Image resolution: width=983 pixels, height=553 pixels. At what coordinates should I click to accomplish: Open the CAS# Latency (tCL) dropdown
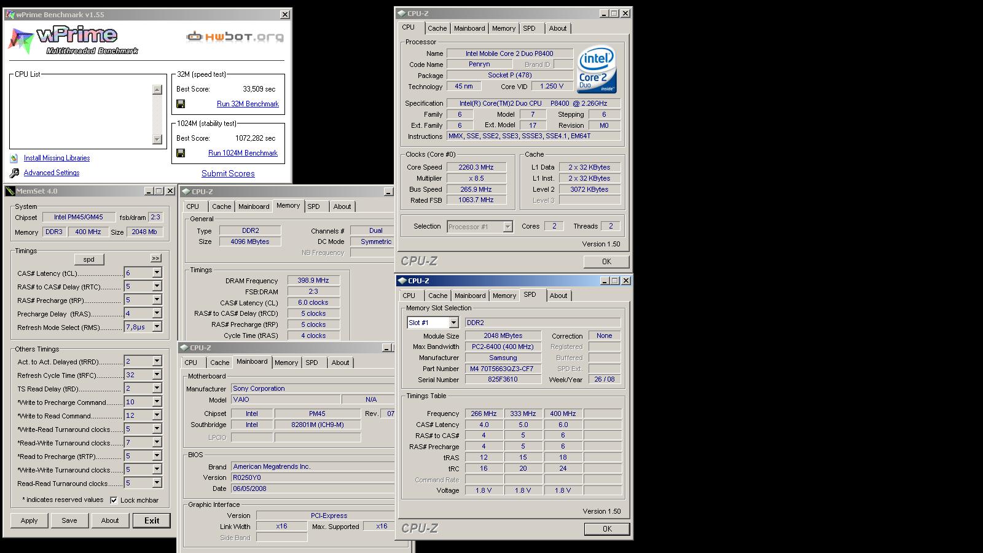(x=157, y=273)
